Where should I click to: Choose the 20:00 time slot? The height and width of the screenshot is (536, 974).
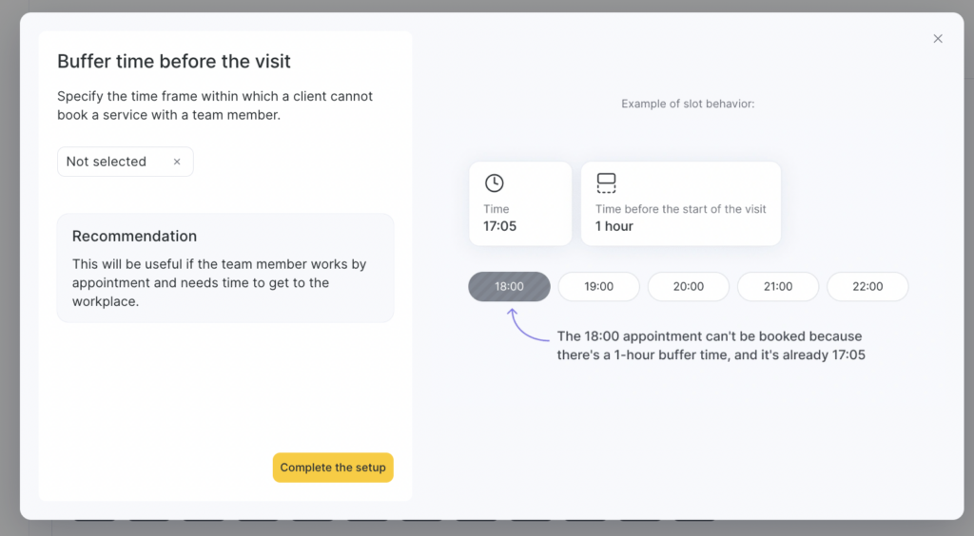688,286
